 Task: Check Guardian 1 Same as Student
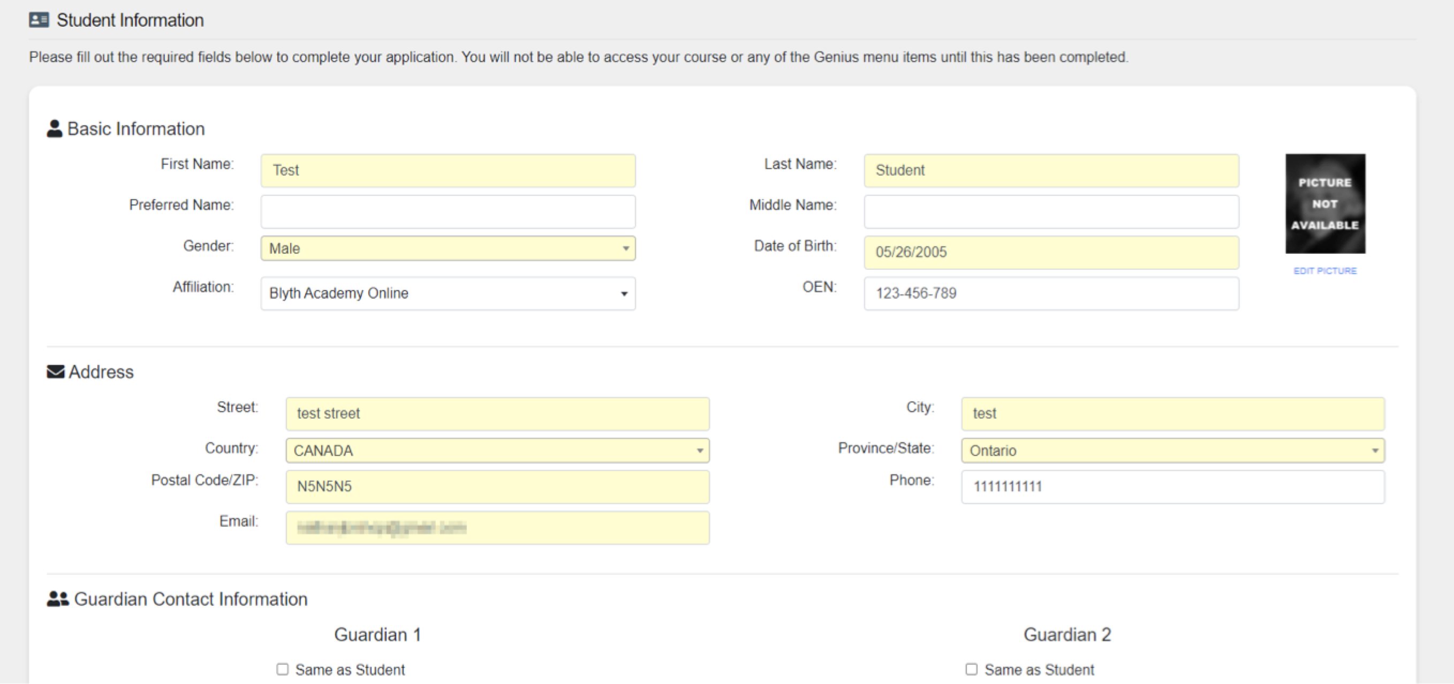coord(283,670)
